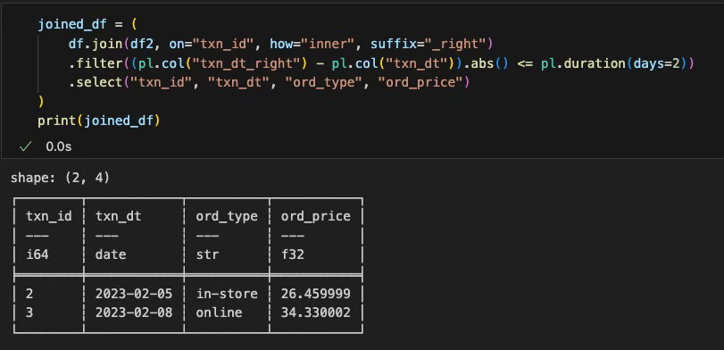Screen dimensions: 724x350
Task: Click the 34.330002 price value
Action: click(316, 312)
